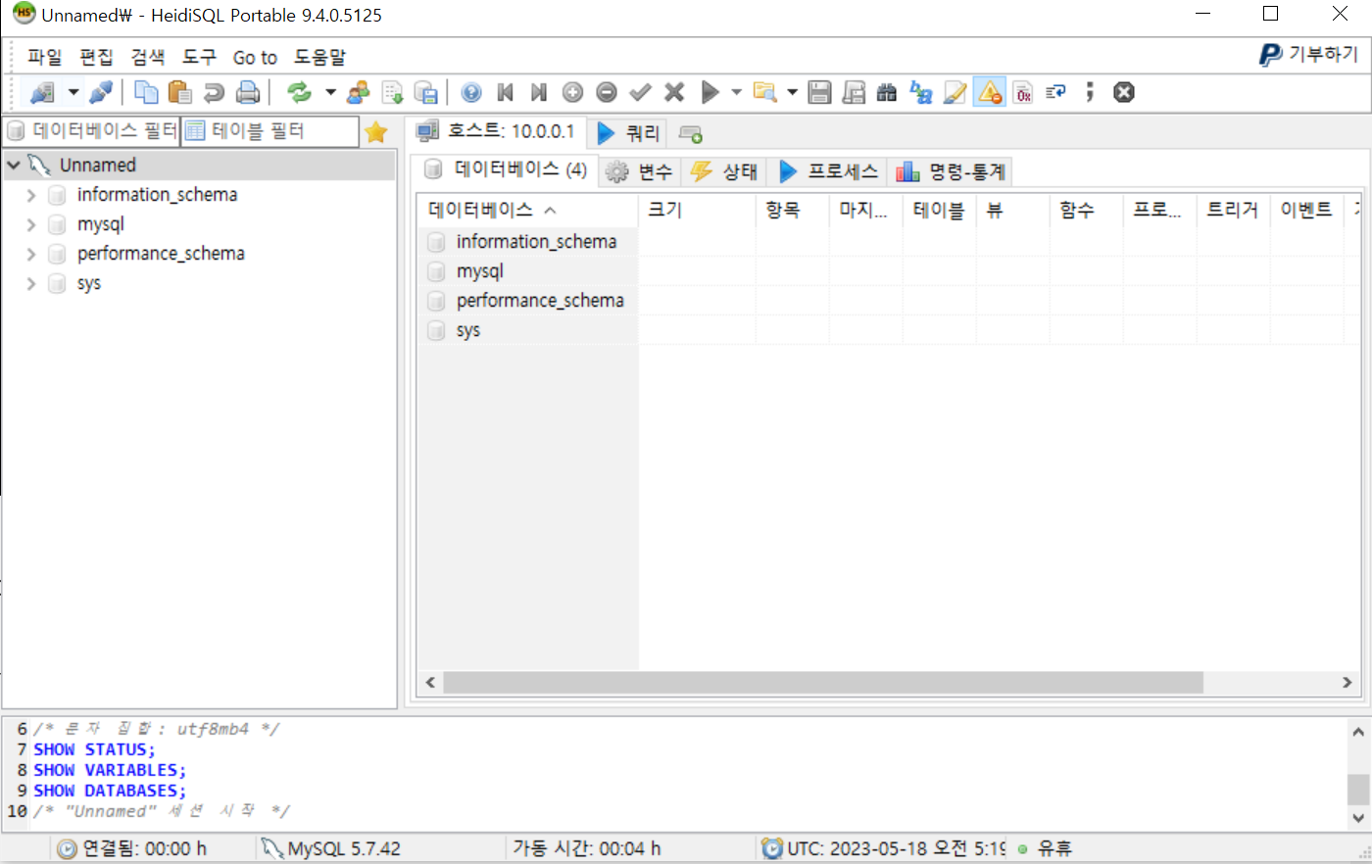Click the 트리거 column header

(1233, 210)
